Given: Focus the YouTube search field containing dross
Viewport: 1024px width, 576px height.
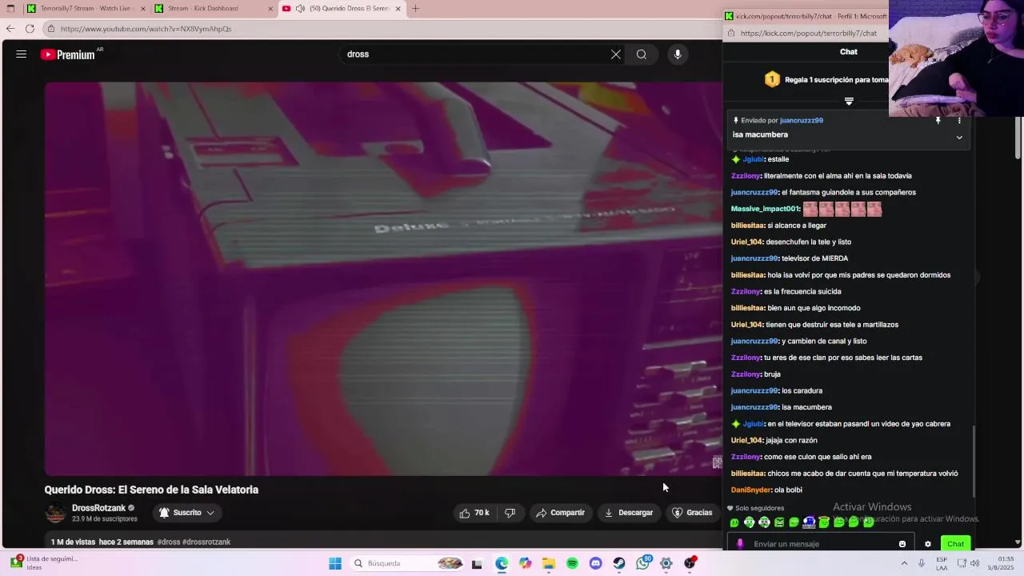Looking at the screenshot, I should [x=476, y=54].
